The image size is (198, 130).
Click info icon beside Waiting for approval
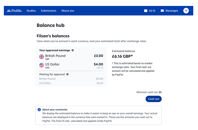(x=67, y=74)
